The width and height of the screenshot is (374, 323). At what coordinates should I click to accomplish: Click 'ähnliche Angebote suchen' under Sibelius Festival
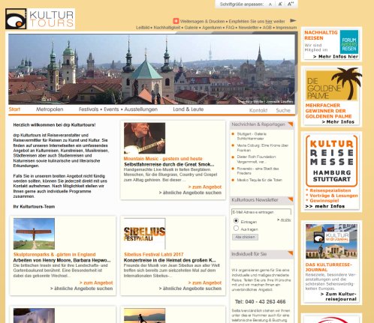click(x=190, y=289)
